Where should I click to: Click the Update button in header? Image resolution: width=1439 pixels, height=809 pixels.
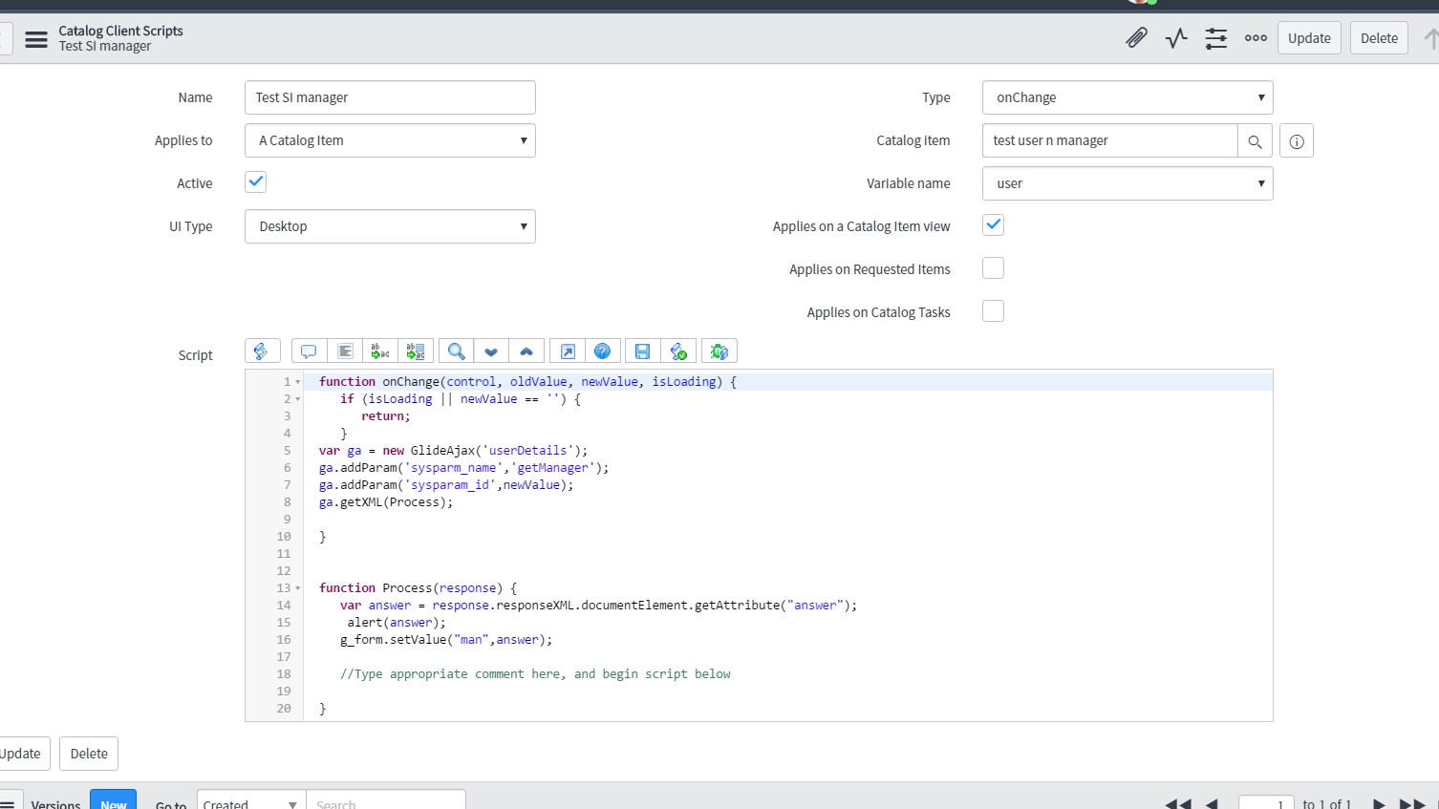pos(1309,38)
